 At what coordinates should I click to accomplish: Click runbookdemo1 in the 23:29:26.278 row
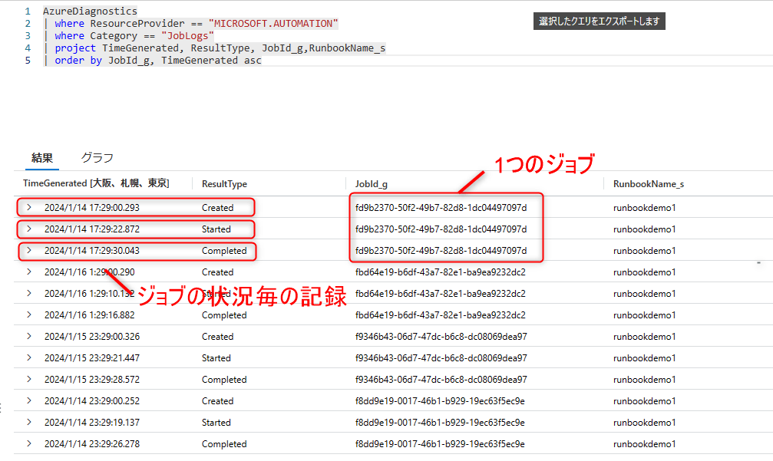pyautogui.click(x=644, y=444)
